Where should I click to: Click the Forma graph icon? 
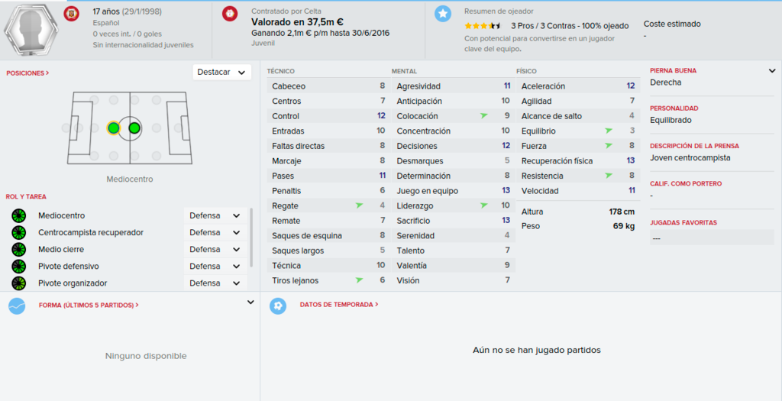[x=17, y=306]
